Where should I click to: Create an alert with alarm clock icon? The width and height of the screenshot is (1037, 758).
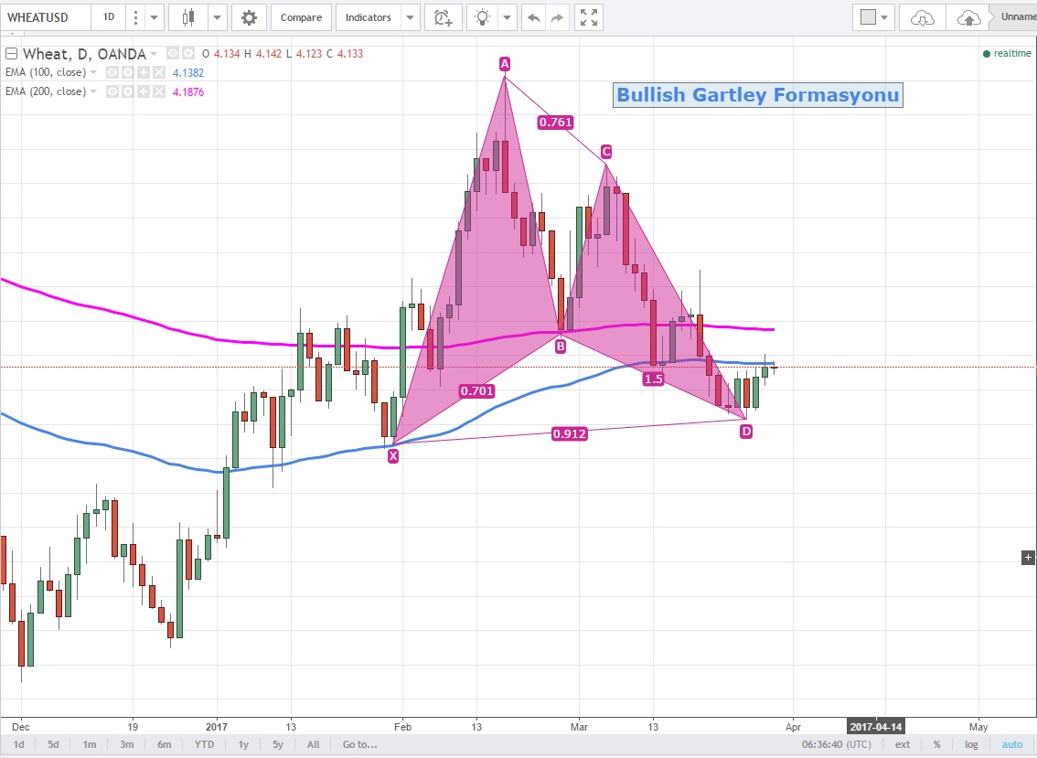[444, 17]
